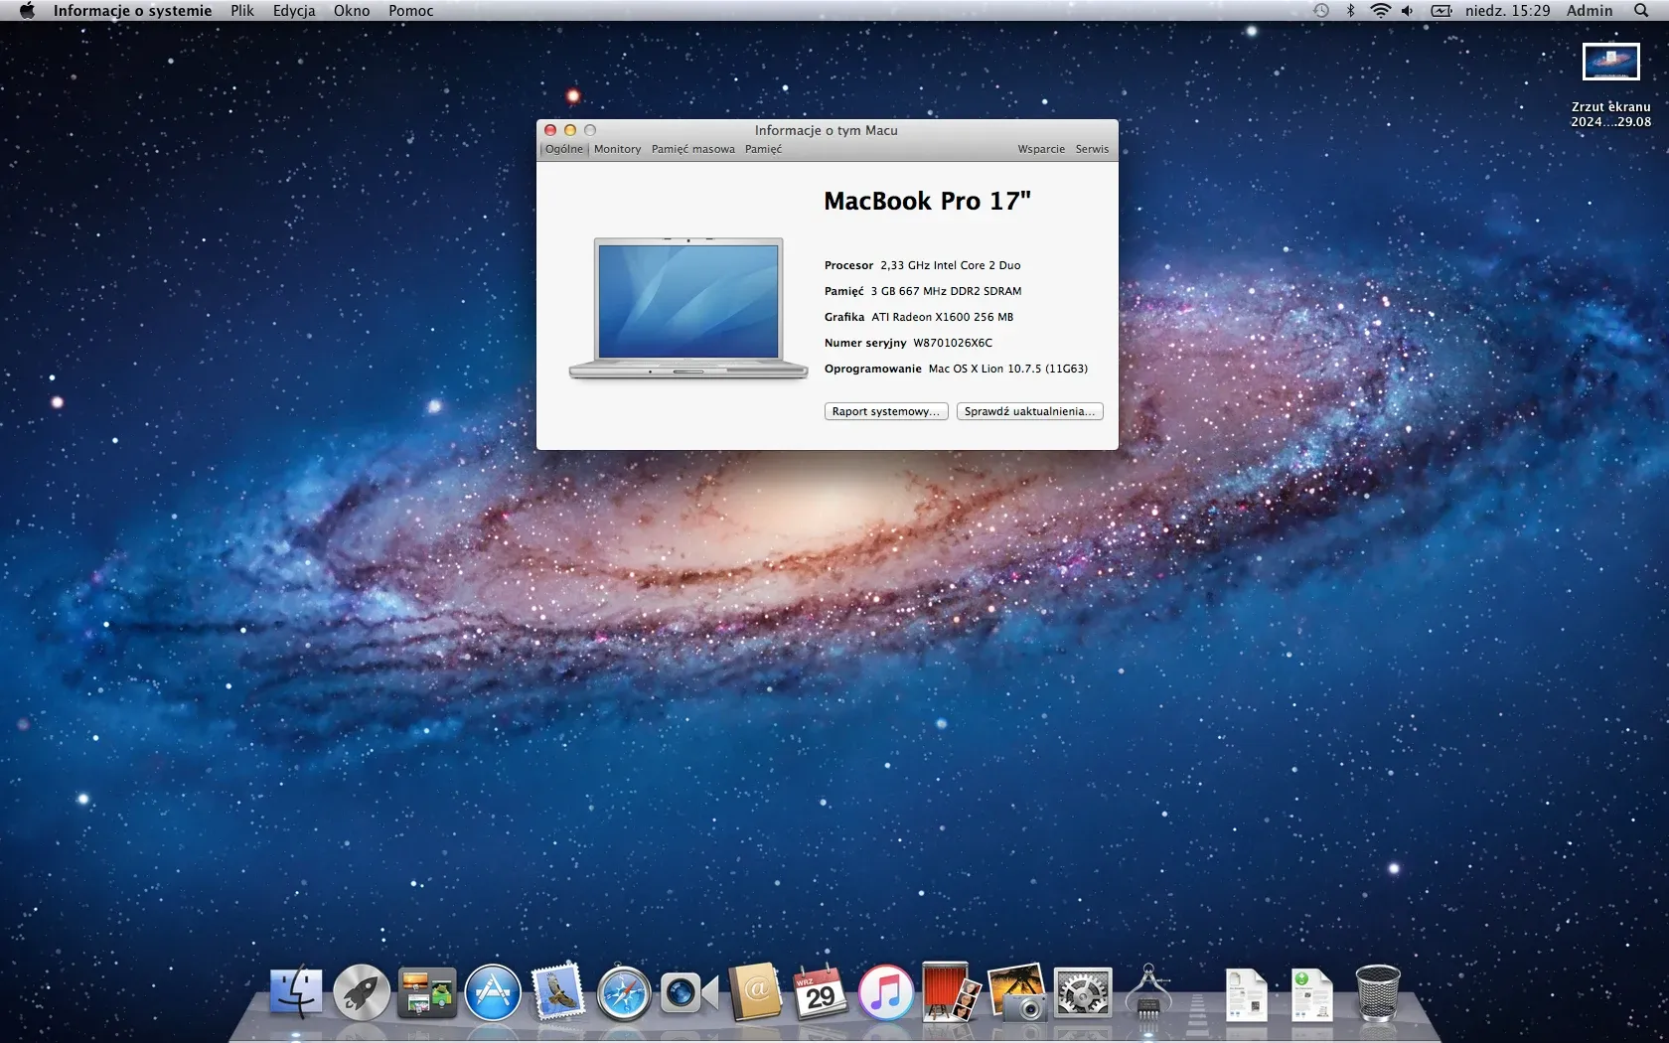
Task: Open the Wsparcie section
Action: pos(1041,149)
